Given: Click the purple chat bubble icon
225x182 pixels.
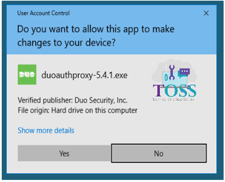Looking at the screenshot, I should tap(185, 71).
